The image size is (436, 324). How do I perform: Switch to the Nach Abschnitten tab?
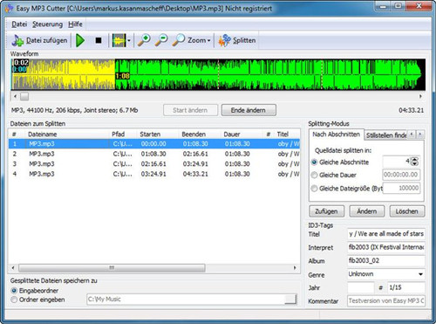(337, 134)
